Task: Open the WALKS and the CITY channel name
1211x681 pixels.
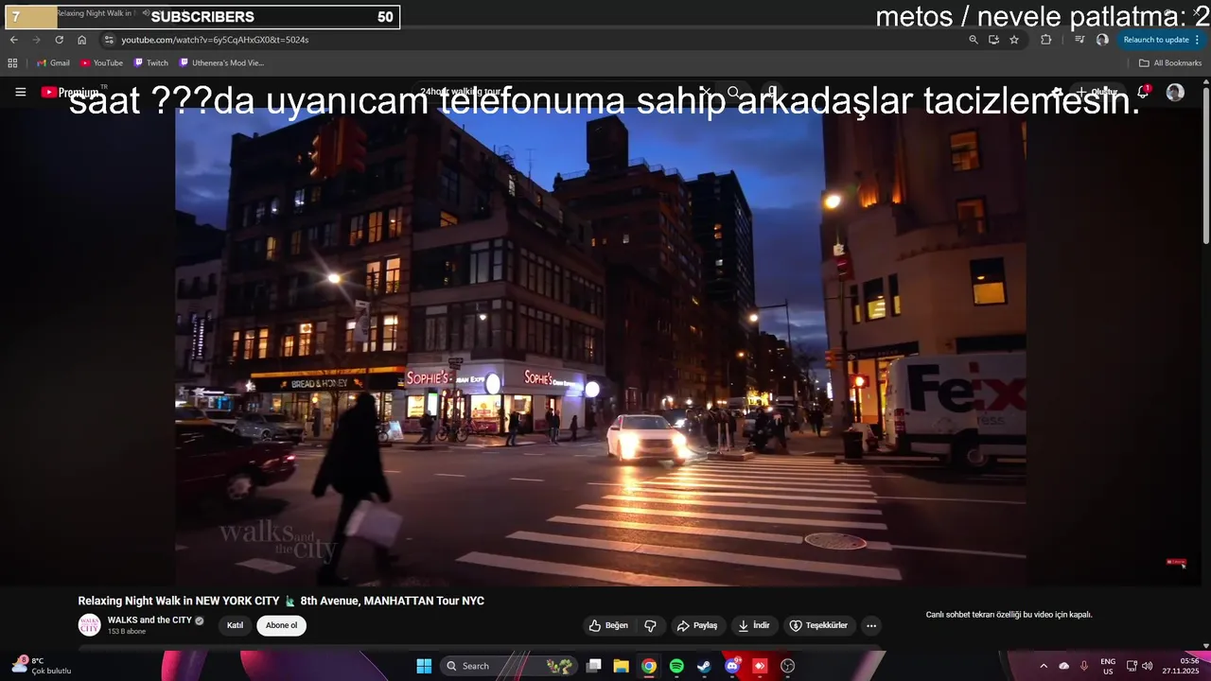Action: (149, 620)
